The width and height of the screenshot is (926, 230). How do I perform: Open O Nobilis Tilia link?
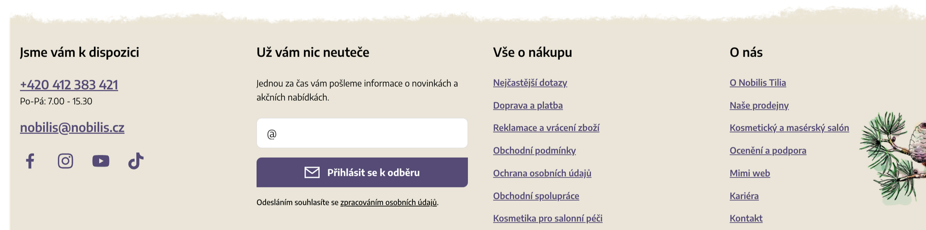click(x=758, y=83)
